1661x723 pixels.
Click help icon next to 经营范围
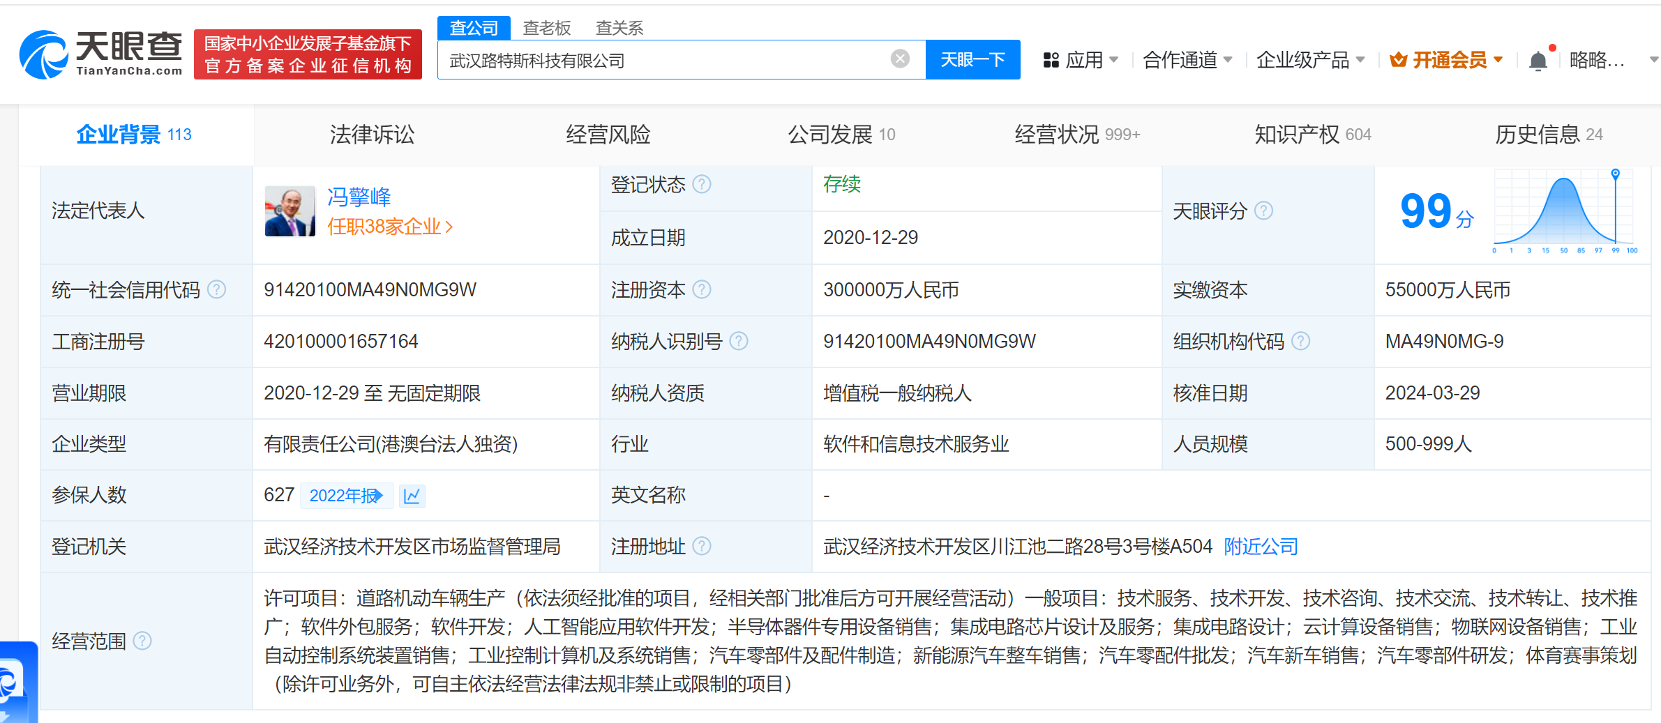click(x=142, y=641)
